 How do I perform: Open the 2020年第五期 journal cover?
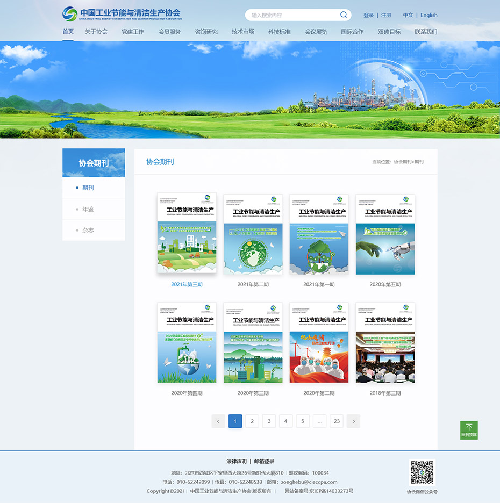point(385,235)
